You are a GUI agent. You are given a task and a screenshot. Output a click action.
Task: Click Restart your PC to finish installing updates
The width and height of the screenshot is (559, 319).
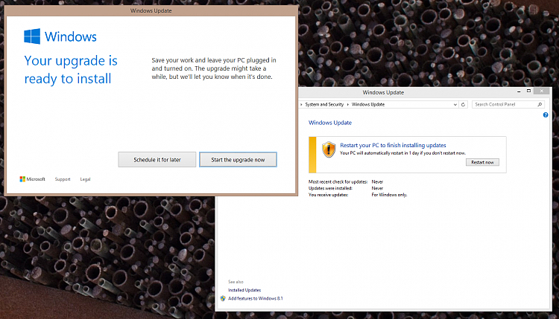click(393, 145)
